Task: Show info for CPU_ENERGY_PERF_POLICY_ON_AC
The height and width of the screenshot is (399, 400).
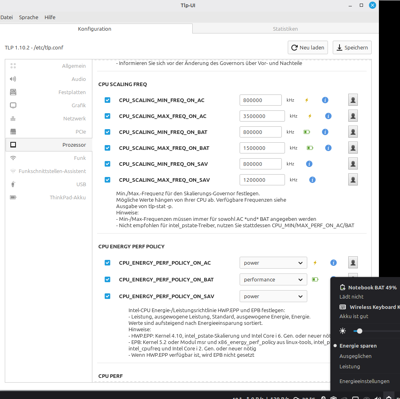Action: point(334,263)
